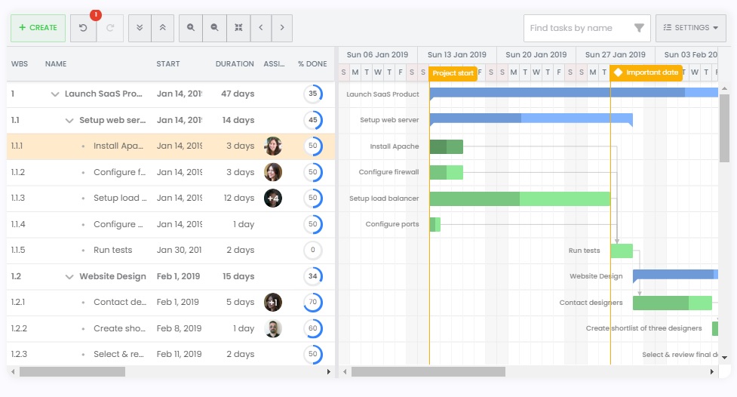Click the Run tests Gantt bar
Screen dimensions: 737x397
(x=622, y=251)
